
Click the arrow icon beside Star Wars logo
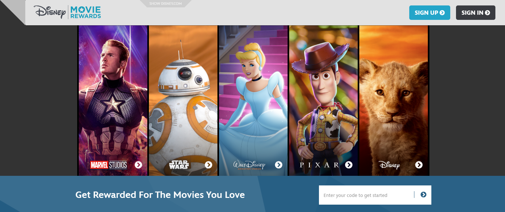coord(208,165)
